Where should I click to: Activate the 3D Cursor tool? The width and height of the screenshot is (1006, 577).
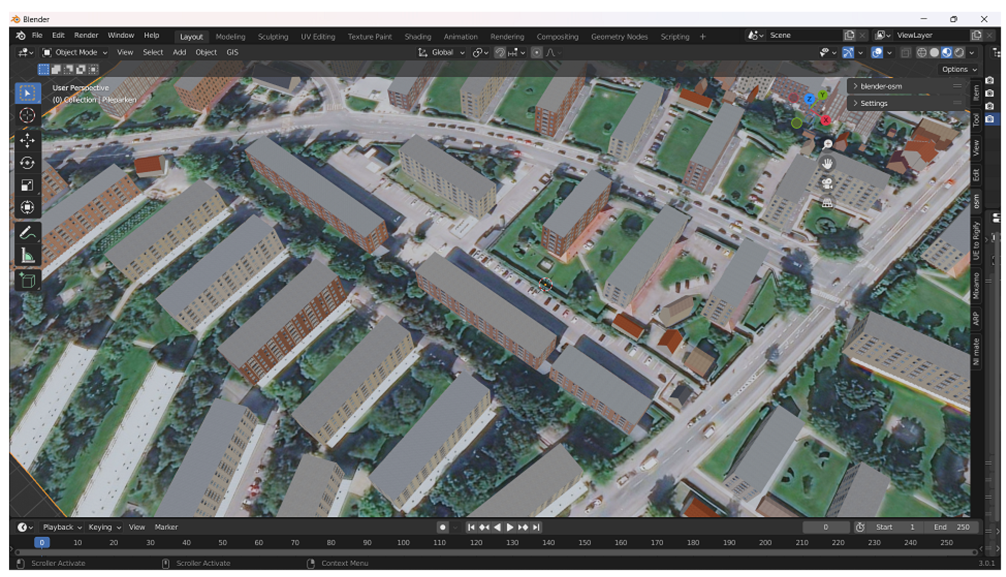pos(27,115)
